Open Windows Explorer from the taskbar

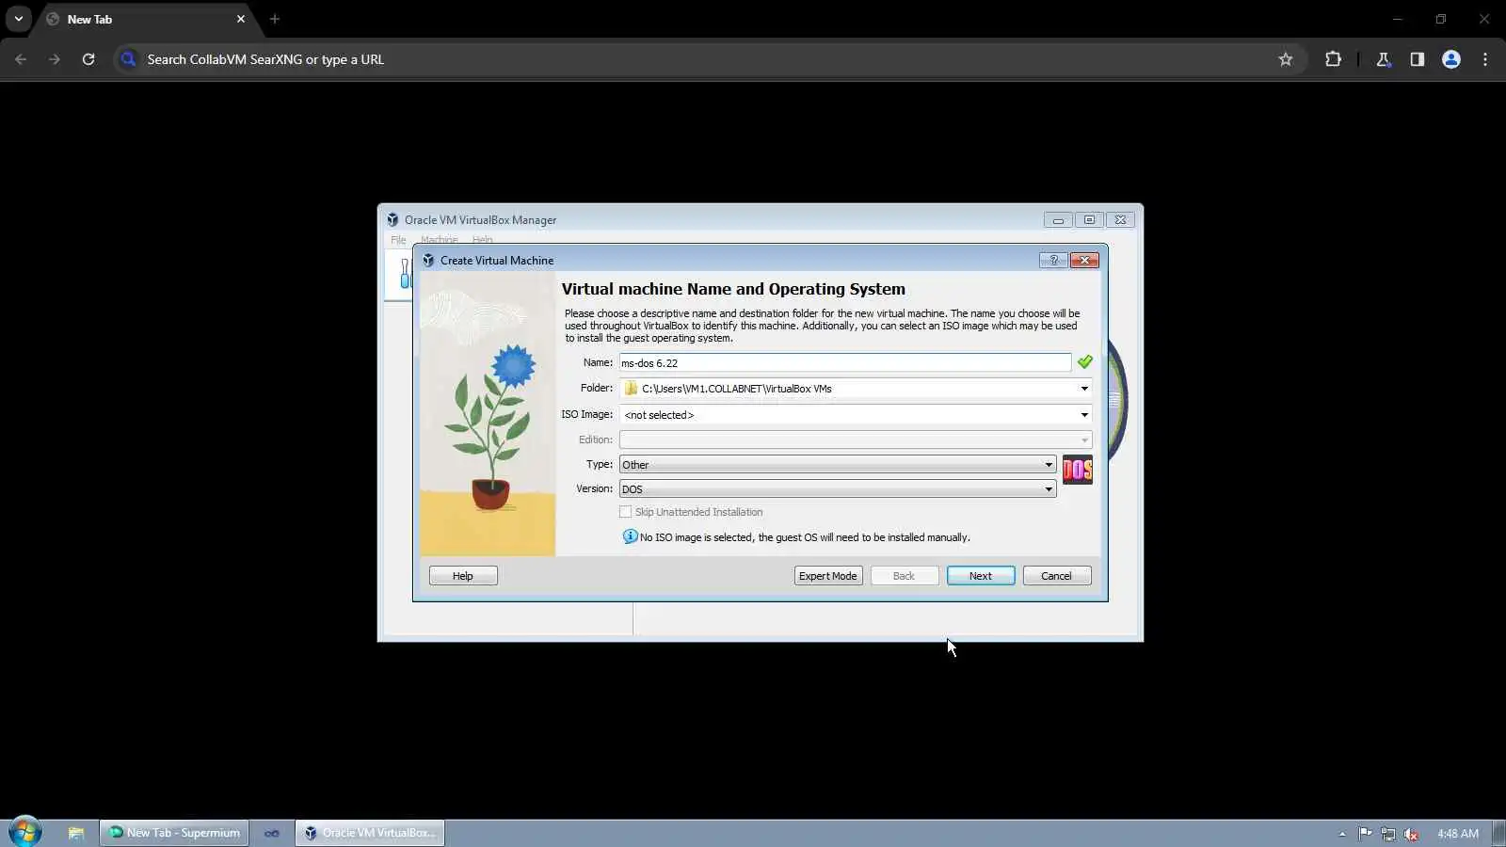[x=76, y=833]
